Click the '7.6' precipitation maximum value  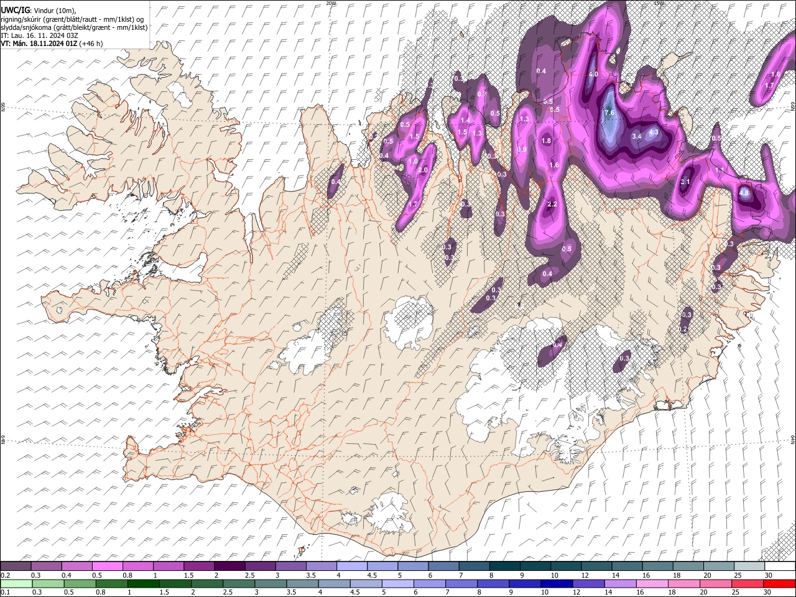609,113
